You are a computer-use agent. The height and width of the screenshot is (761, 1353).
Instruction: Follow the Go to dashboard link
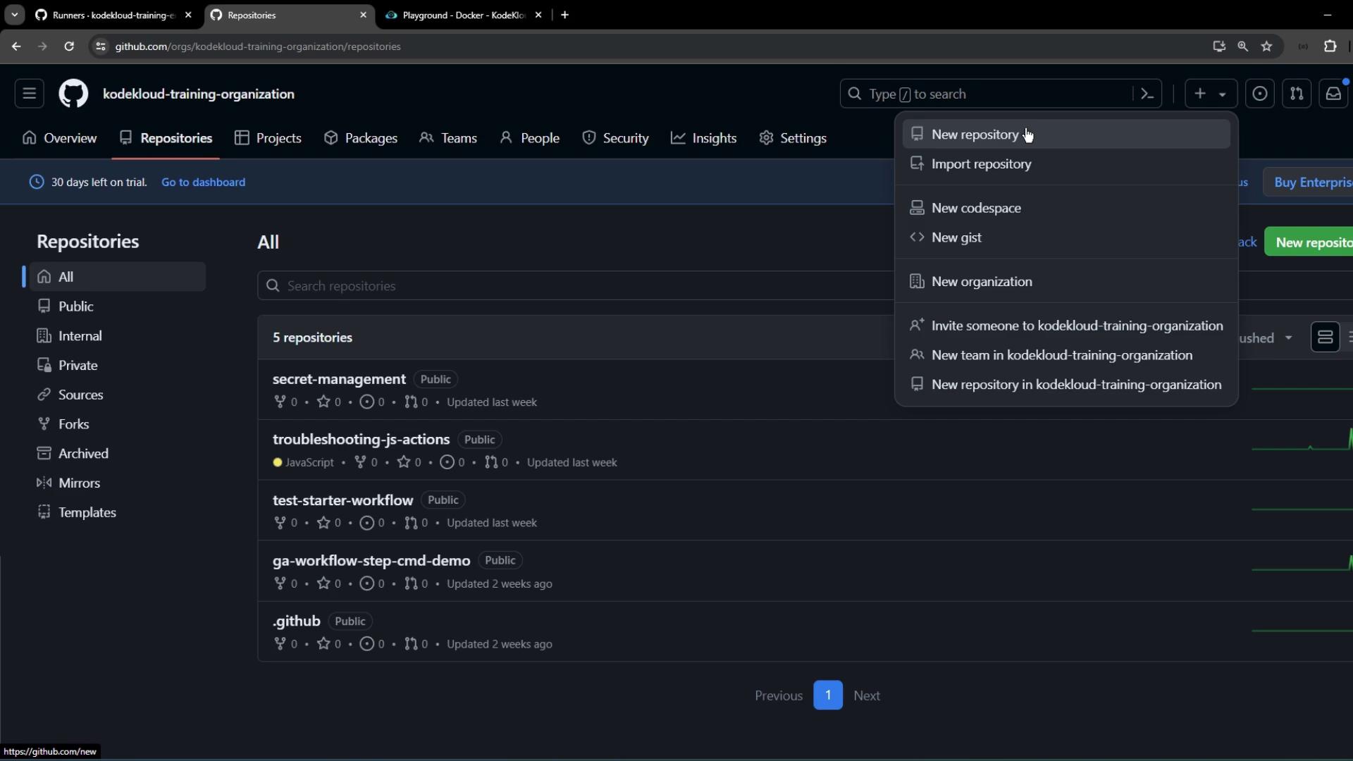[x=203, y=182]
